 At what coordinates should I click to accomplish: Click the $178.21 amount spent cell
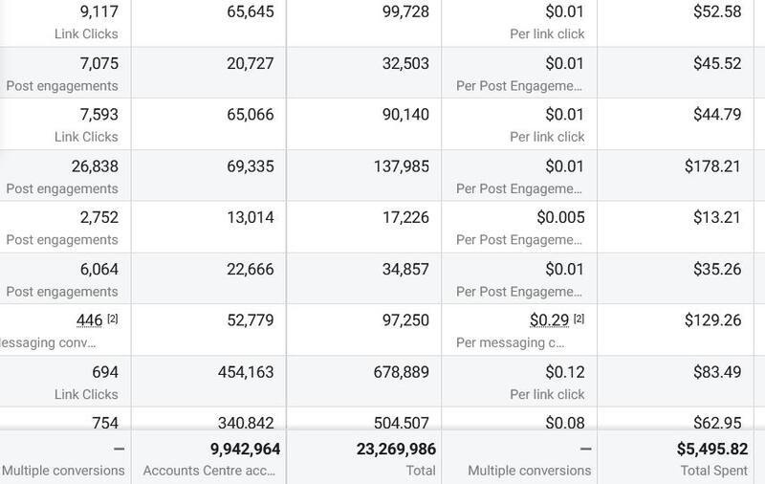click(x=676, y=175)
